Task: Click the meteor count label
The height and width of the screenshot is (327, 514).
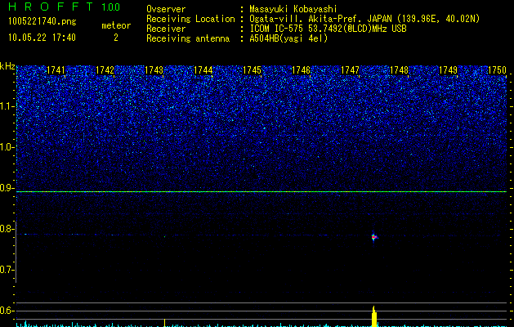Action: [116, 25]
